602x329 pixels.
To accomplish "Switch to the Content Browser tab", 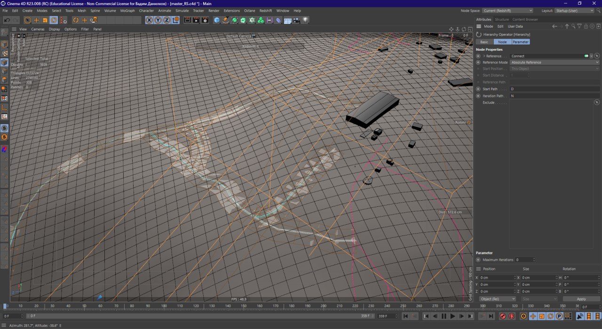I will point(525,19).
